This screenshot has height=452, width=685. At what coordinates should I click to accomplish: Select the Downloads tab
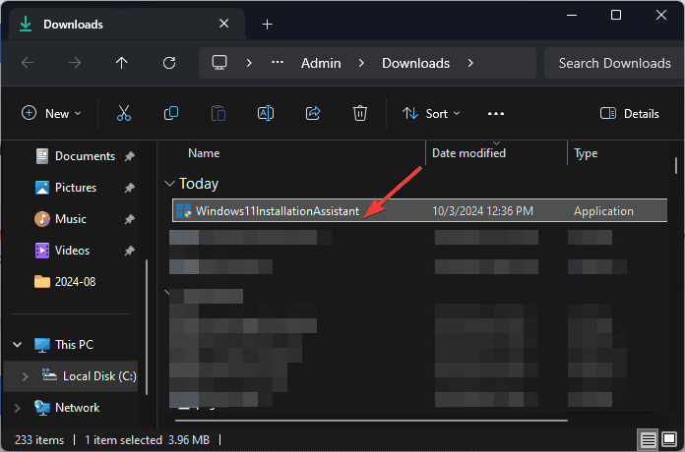point(127,24)
